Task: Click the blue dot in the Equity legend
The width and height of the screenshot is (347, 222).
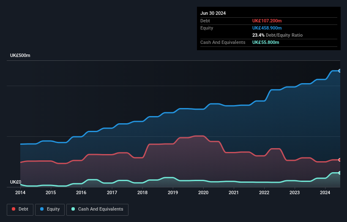Action: tap(42, 209)
